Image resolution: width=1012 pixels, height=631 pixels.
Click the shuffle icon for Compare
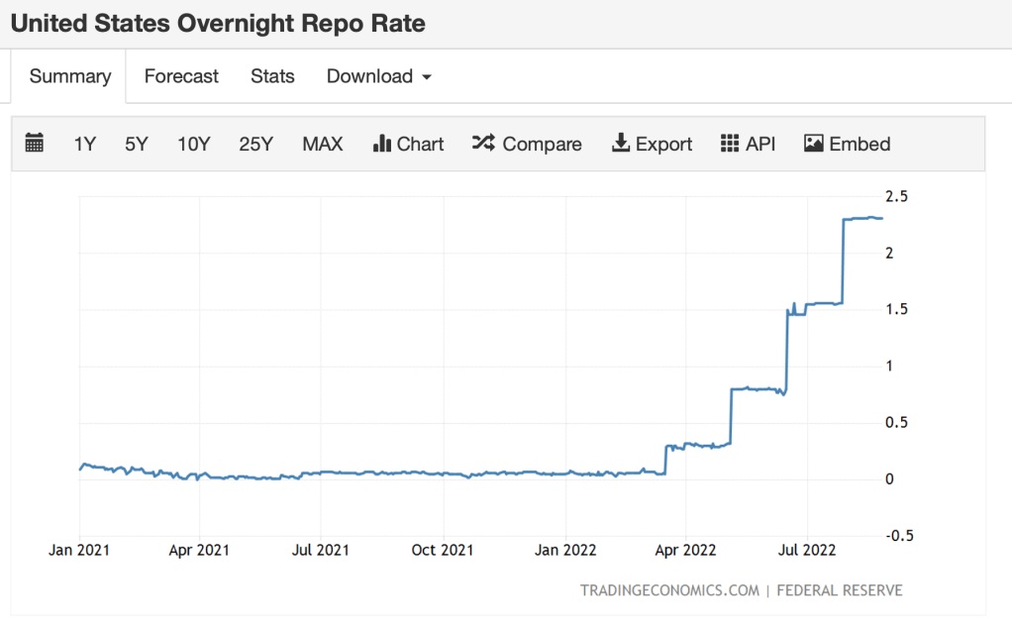(x=482, y=144)
